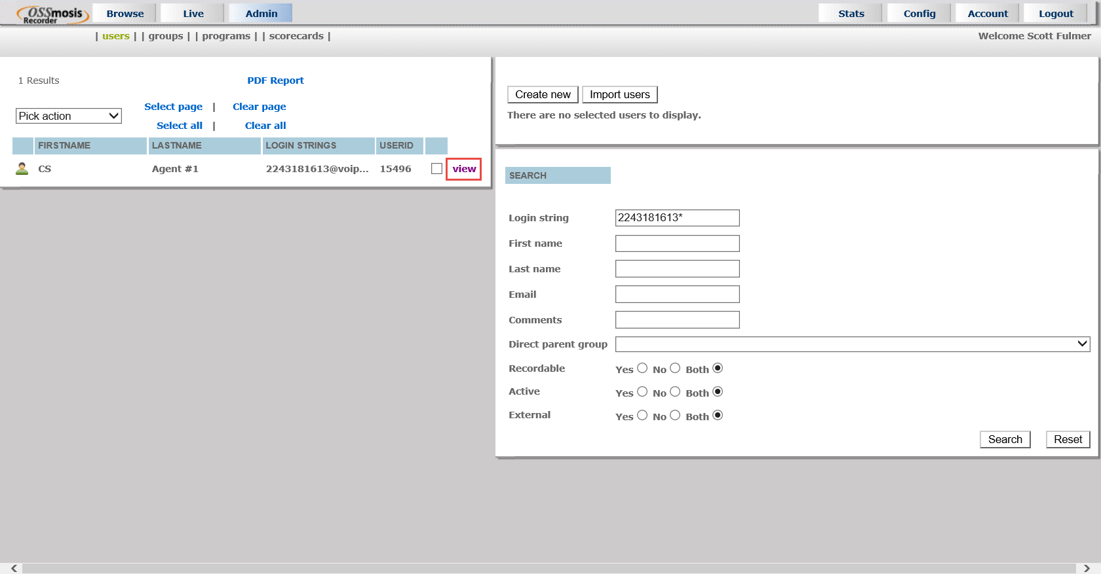Click the OSSmosis Recorder logo
1101x574 pixels.
(x=52, y=14)
